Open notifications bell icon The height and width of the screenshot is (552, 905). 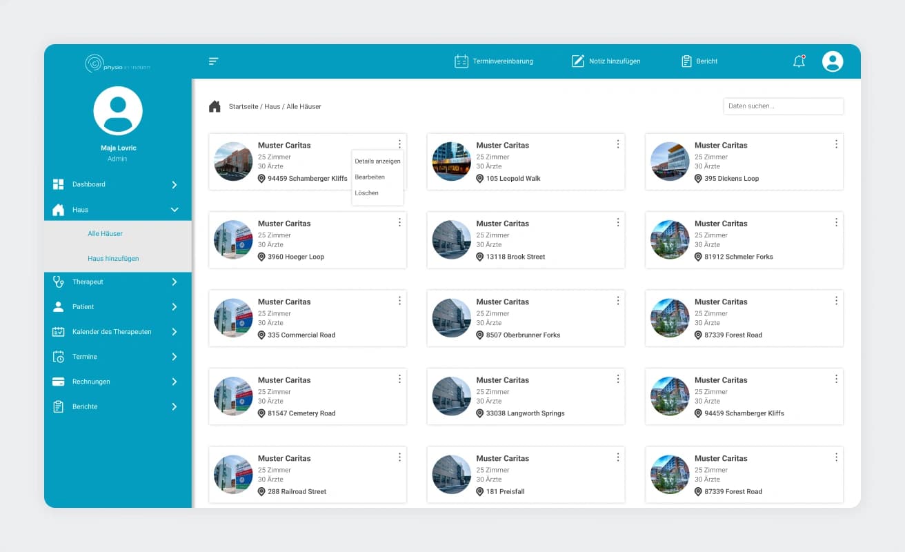799,61
